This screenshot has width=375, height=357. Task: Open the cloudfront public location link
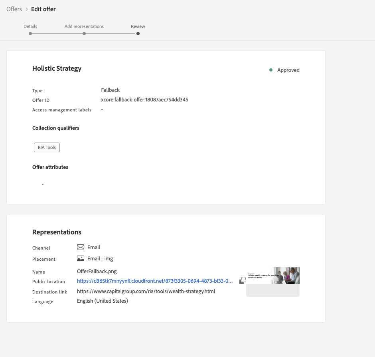(x=155, y=281)
